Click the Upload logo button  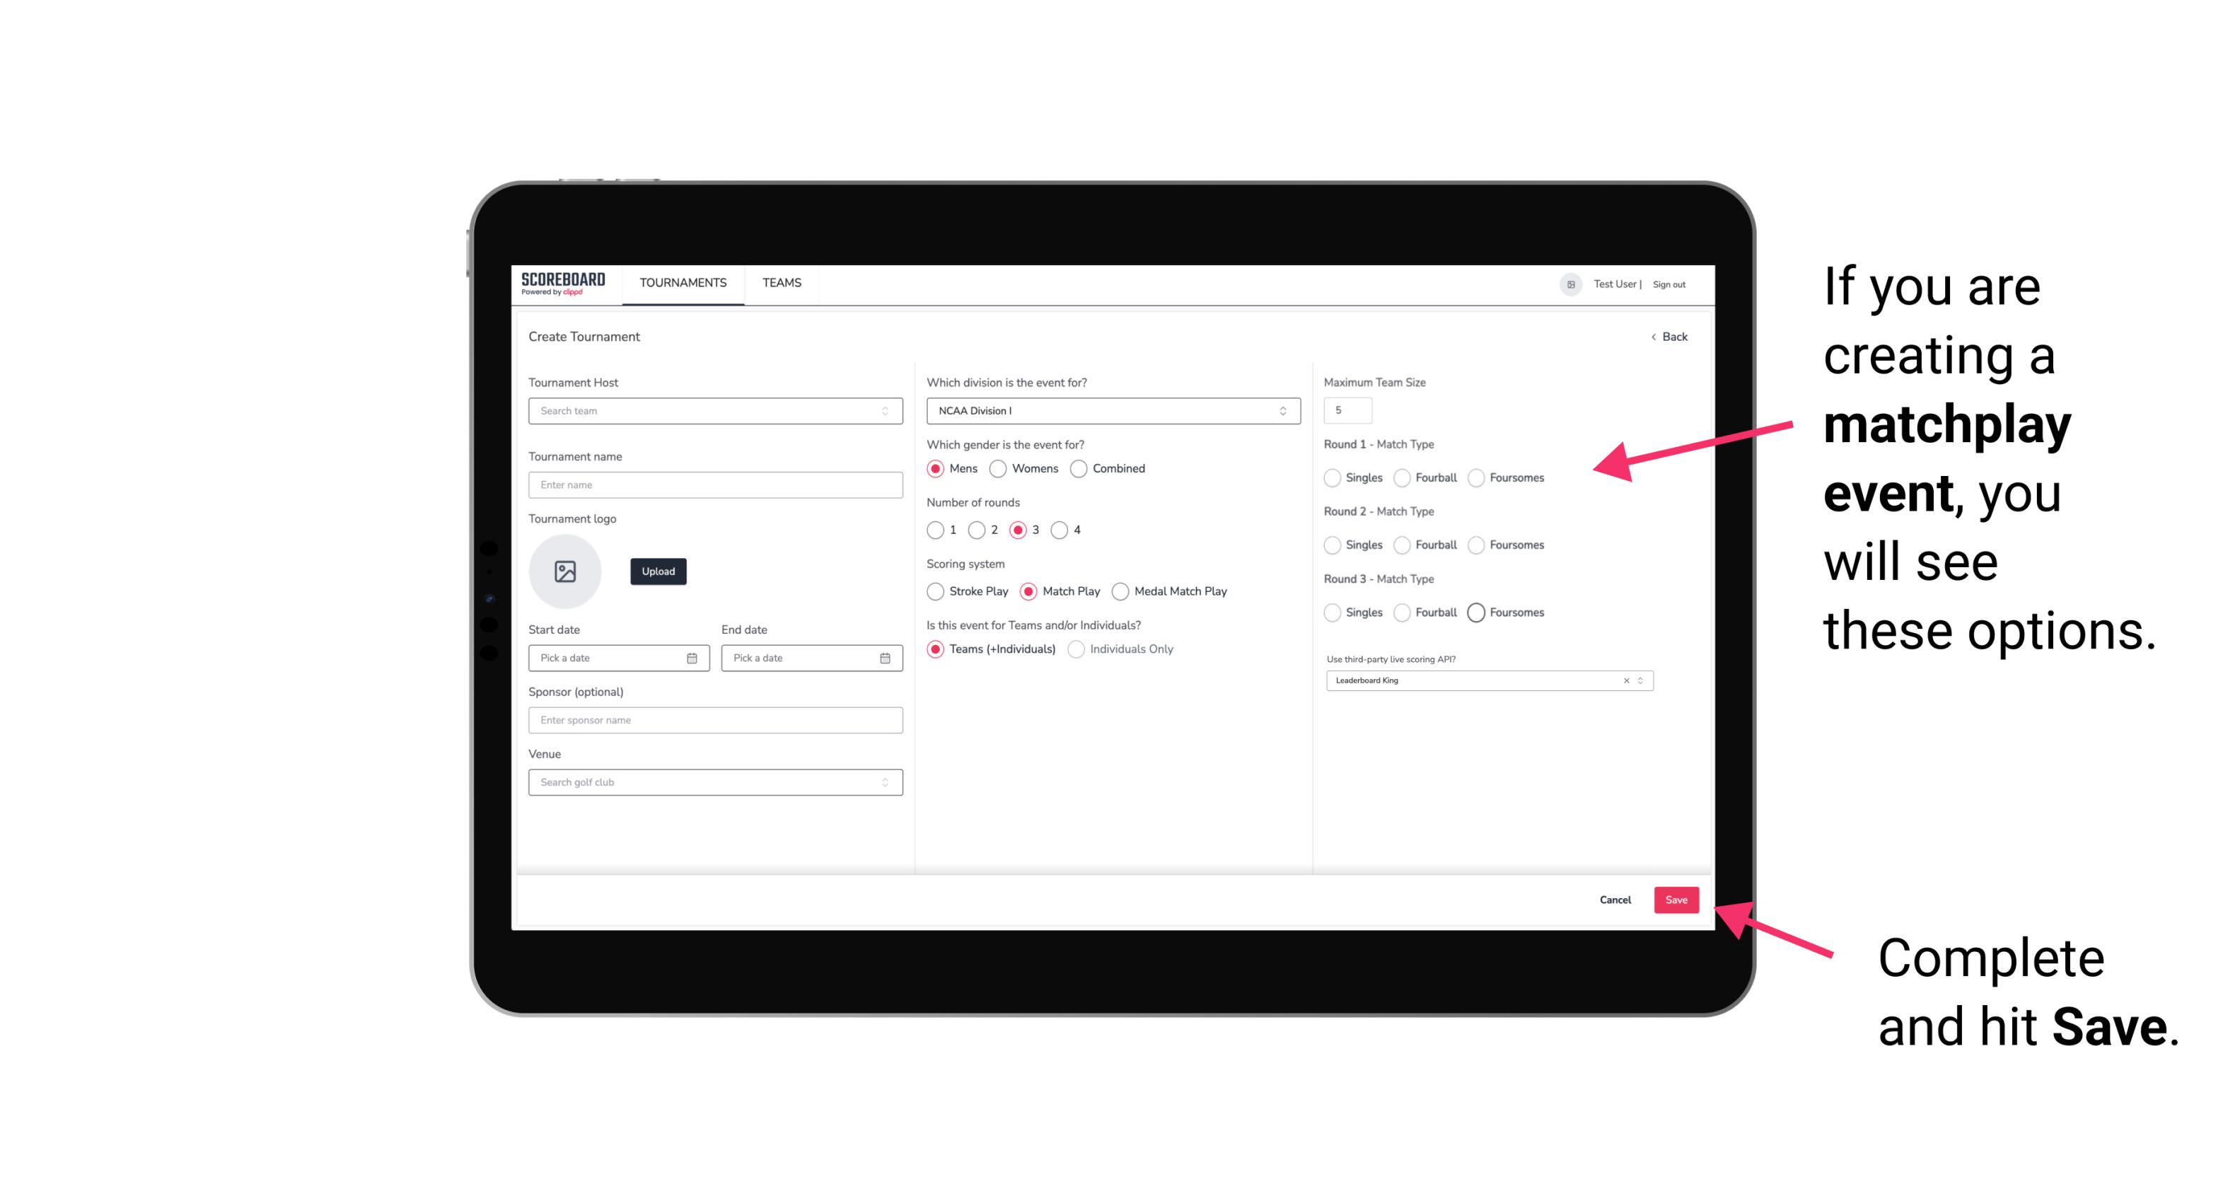click(x=658, y=571)
